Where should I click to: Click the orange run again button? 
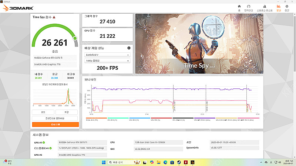click(55, 124)
